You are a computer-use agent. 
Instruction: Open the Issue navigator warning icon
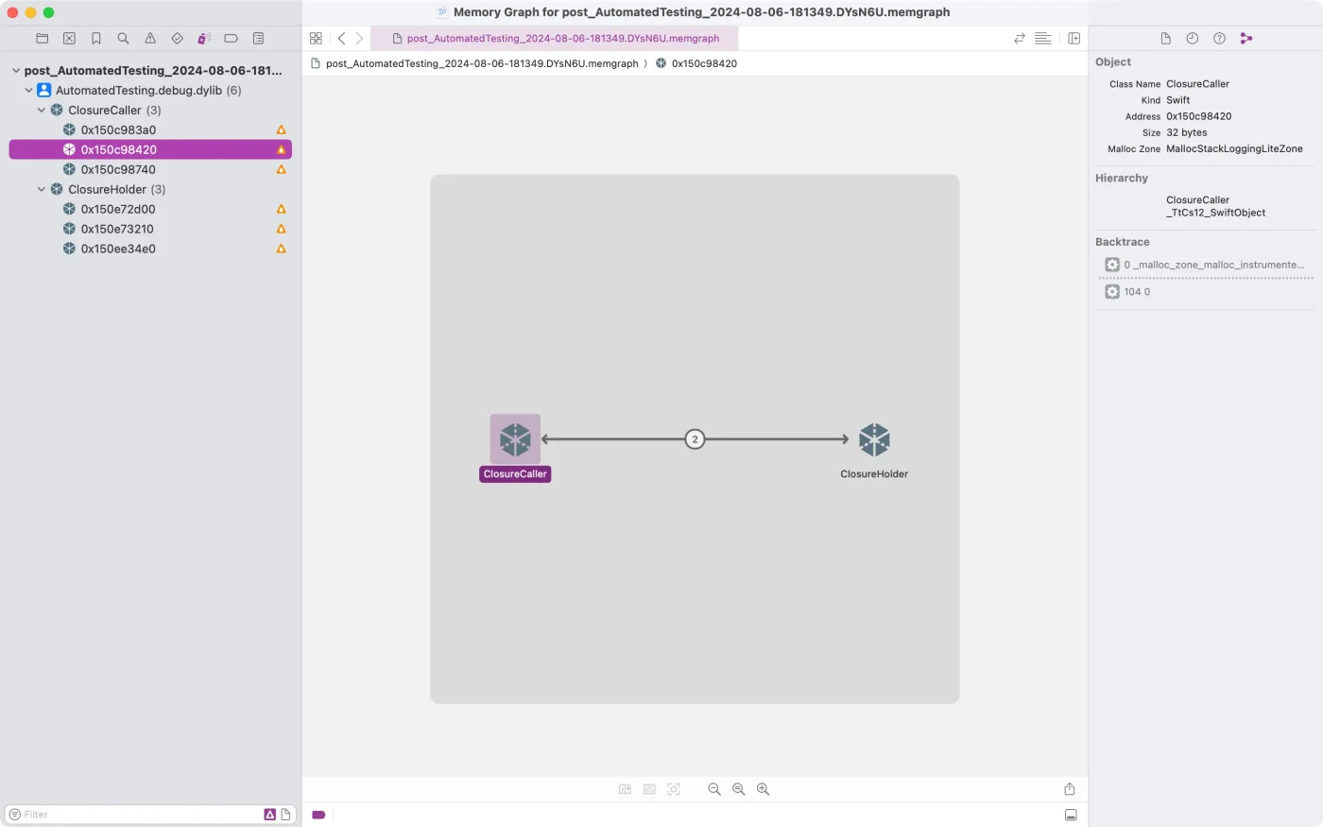pos(150,39)
